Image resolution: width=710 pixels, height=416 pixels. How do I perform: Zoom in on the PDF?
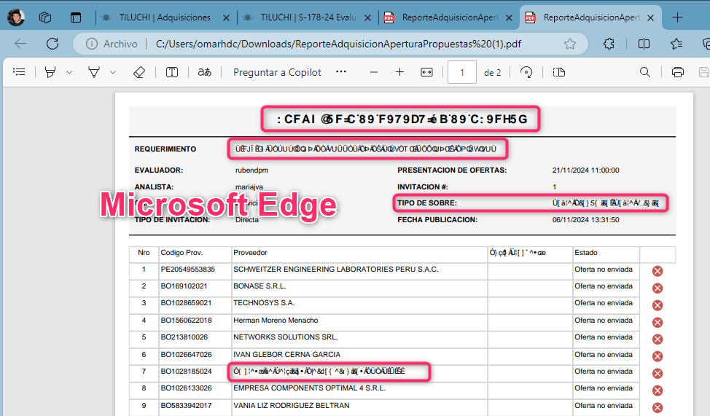point(399,72)
